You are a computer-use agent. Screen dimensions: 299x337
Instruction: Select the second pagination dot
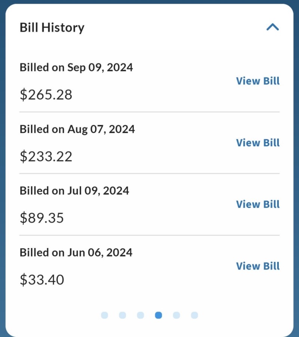pyautogui.click(x=123, y=315)
